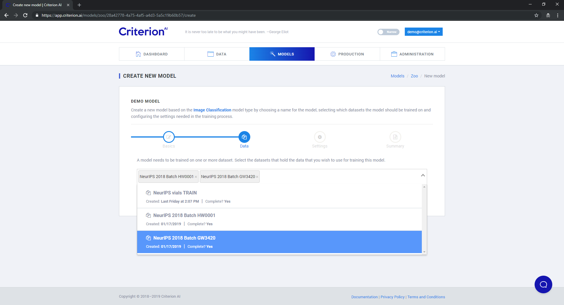The width and height of the screenshot is (564, 305).
Task: Switch to the Data tab
Action: coord(217,54)
